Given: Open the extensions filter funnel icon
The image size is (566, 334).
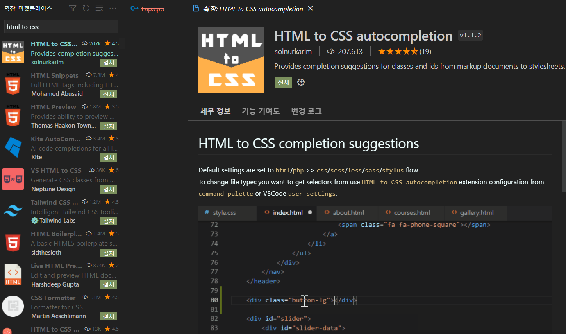Looking at the screenshot, I should (73, 8).
